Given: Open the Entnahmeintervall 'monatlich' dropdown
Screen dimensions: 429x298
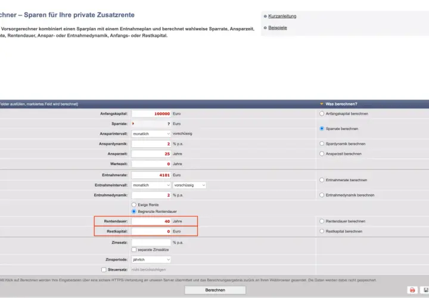Looking at the screenshot, I should (151, 185).
